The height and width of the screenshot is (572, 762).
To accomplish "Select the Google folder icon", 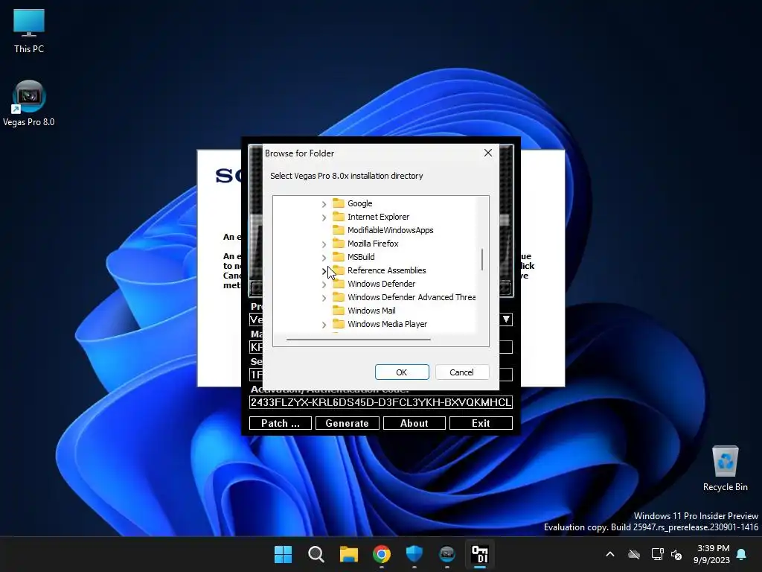I will pos(339,203).
